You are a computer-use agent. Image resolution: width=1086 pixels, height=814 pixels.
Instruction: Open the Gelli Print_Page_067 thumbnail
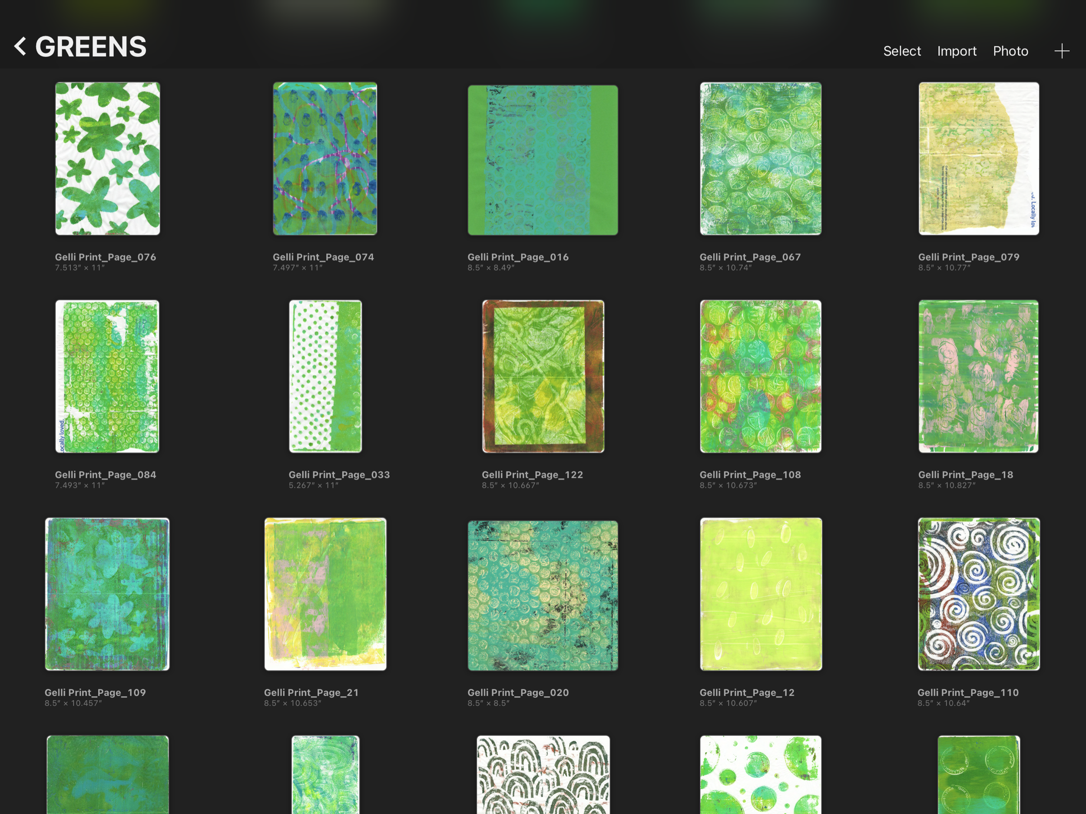pos(760,159)
